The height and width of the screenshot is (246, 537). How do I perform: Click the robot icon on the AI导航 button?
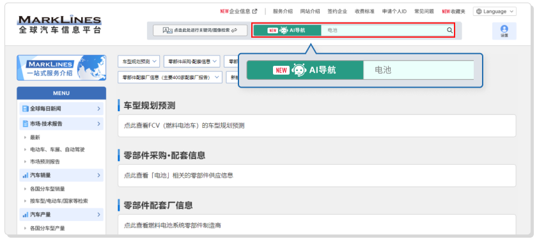[x=284, y=30]
